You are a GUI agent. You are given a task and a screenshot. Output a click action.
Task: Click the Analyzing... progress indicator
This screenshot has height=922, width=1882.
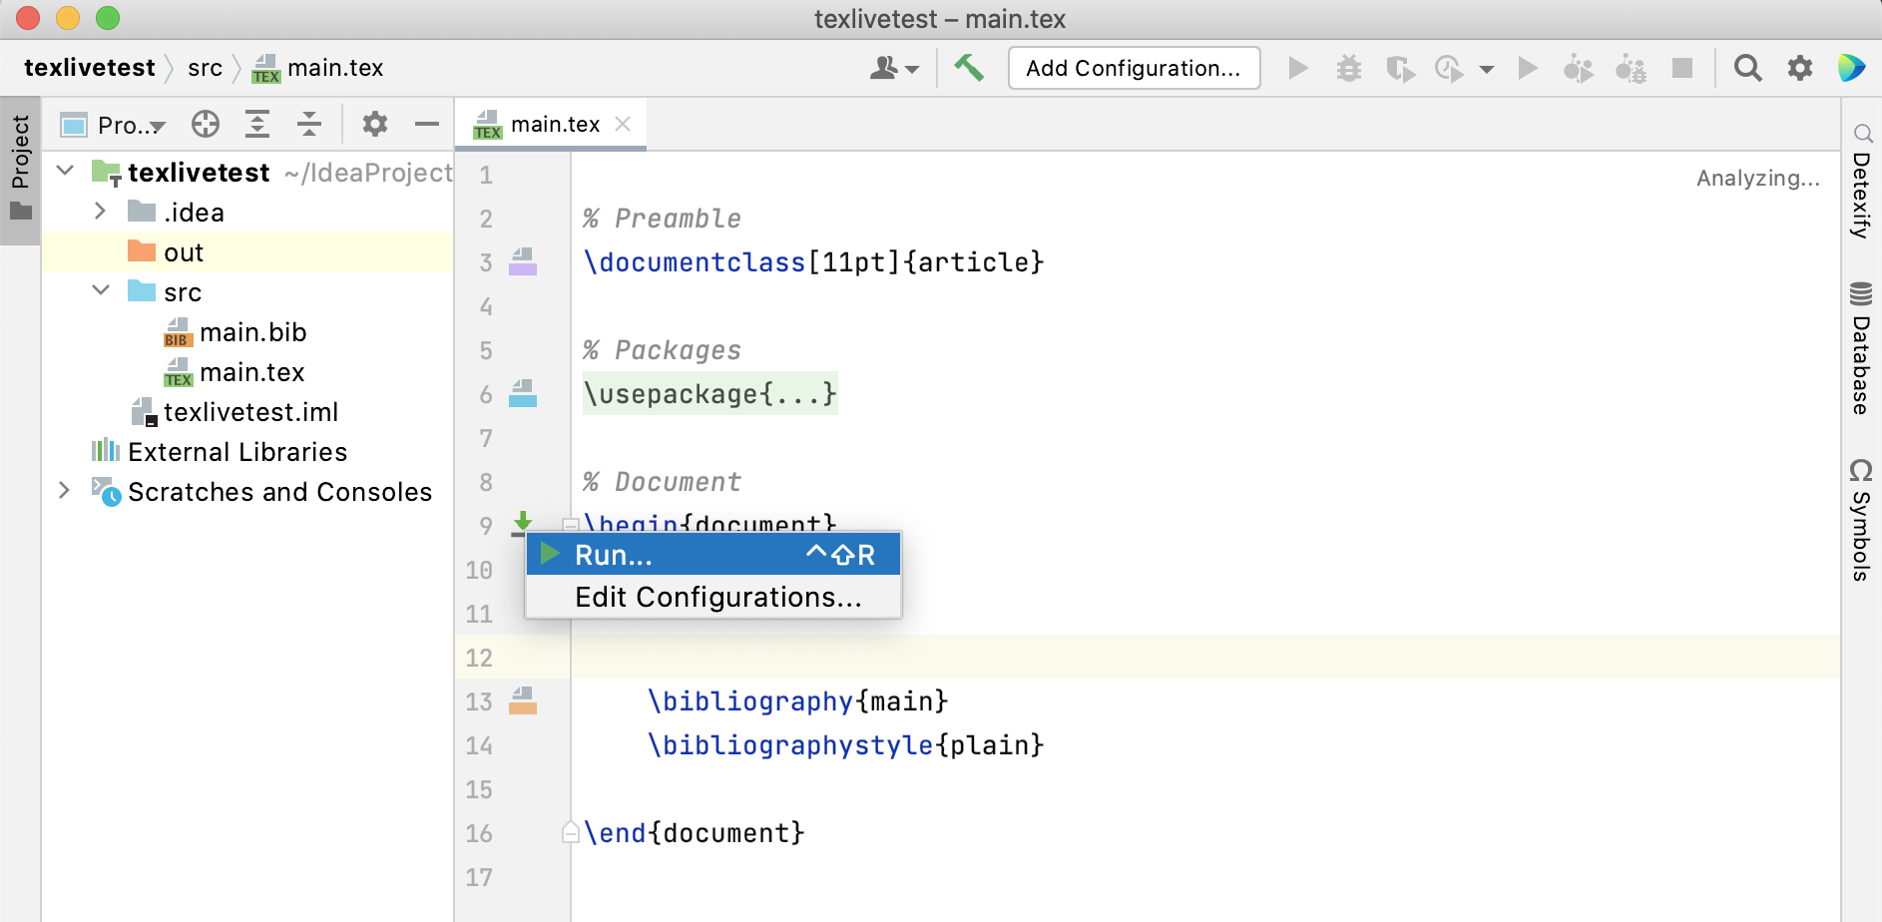pyautogui.click(x=1759, y=178)
